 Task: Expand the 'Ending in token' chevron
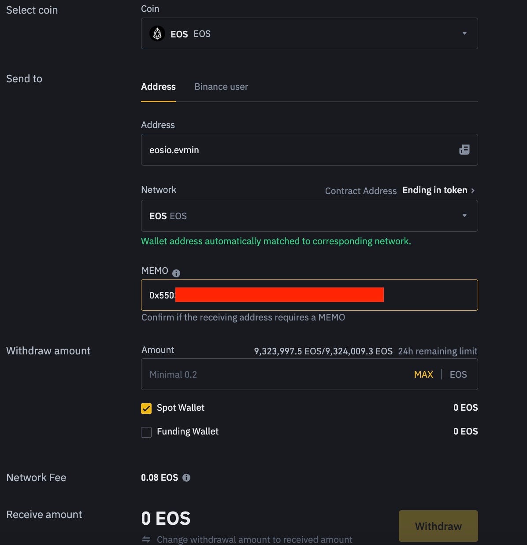[473, 190]
